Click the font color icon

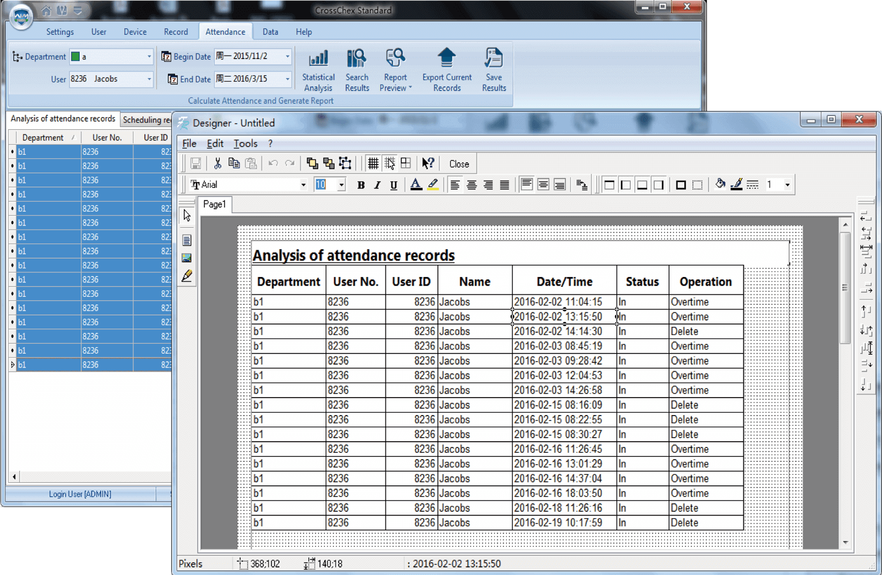[416, 185]
